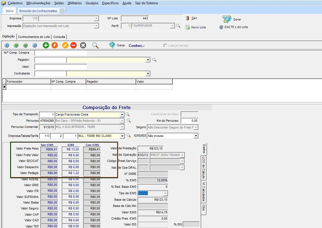Image resolution: width=322 pixels, height=228 pixels.
Task: Open the LOG do Cálculo side tab
Action: 204,167
